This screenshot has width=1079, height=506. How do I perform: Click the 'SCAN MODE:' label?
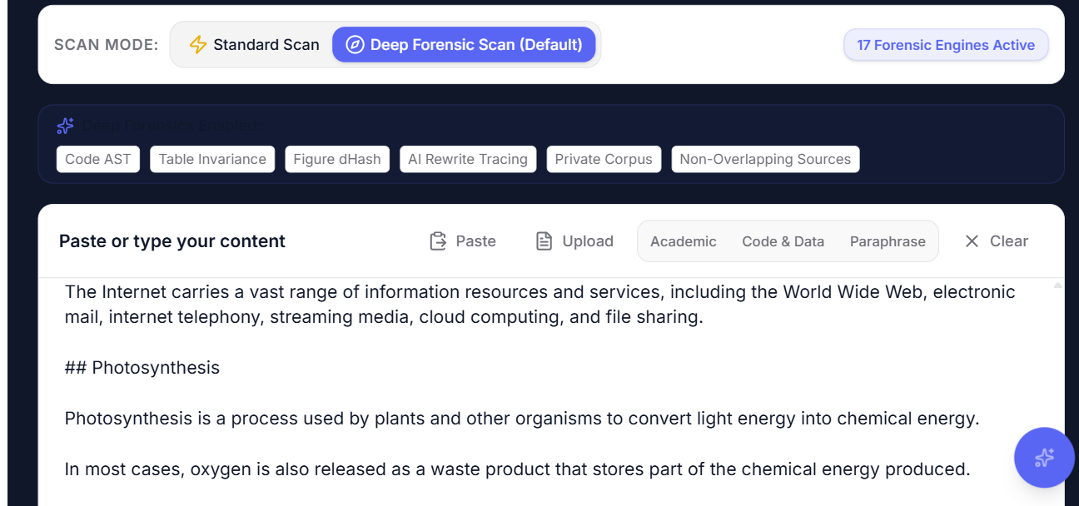tap(107, 45)
